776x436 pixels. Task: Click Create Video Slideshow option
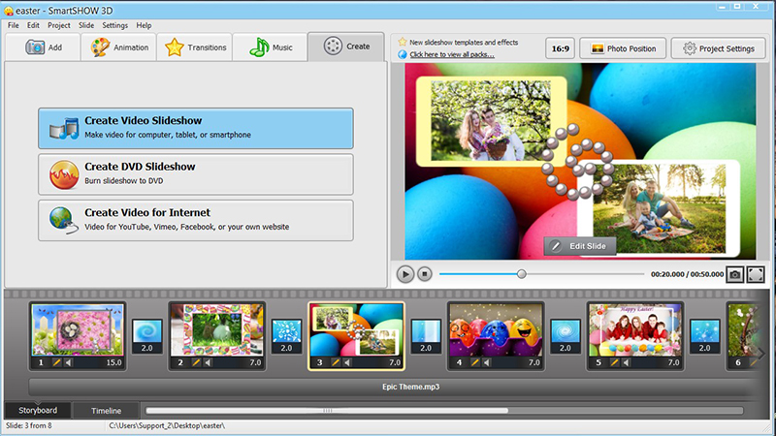point(196,128)
